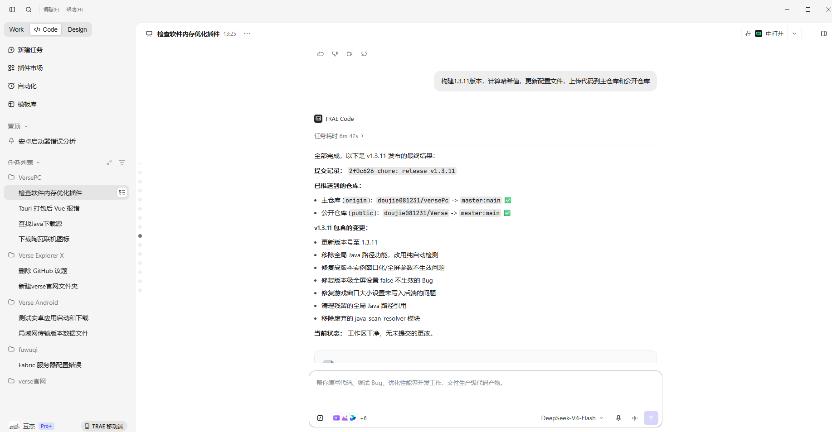832x432 pixels.
Task: Open the 模板库 template library
Action: [x=23, y=104]
